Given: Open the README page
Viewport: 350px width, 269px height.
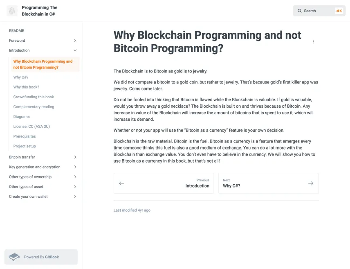Looking at the screenshot, I should (x=16, y=31).
